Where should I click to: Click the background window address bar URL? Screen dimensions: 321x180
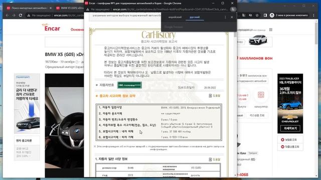(69, 15)
